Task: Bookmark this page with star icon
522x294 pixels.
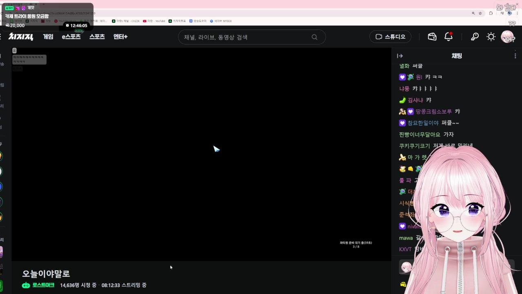Action: click(x=480, y=13)
